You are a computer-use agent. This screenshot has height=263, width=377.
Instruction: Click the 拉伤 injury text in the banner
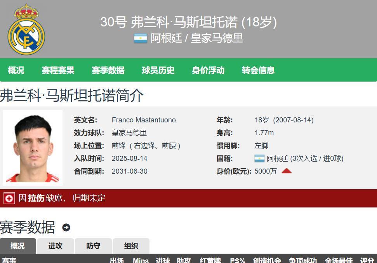35,198
